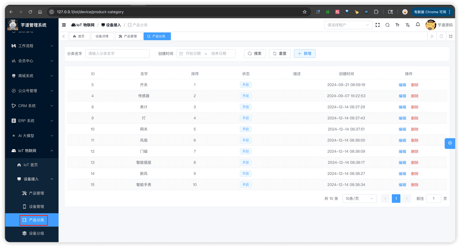Open the global search magnifier icon

[387, 25]
